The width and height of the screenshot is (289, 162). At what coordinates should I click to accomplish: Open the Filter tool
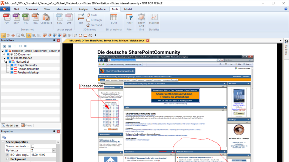129,19
